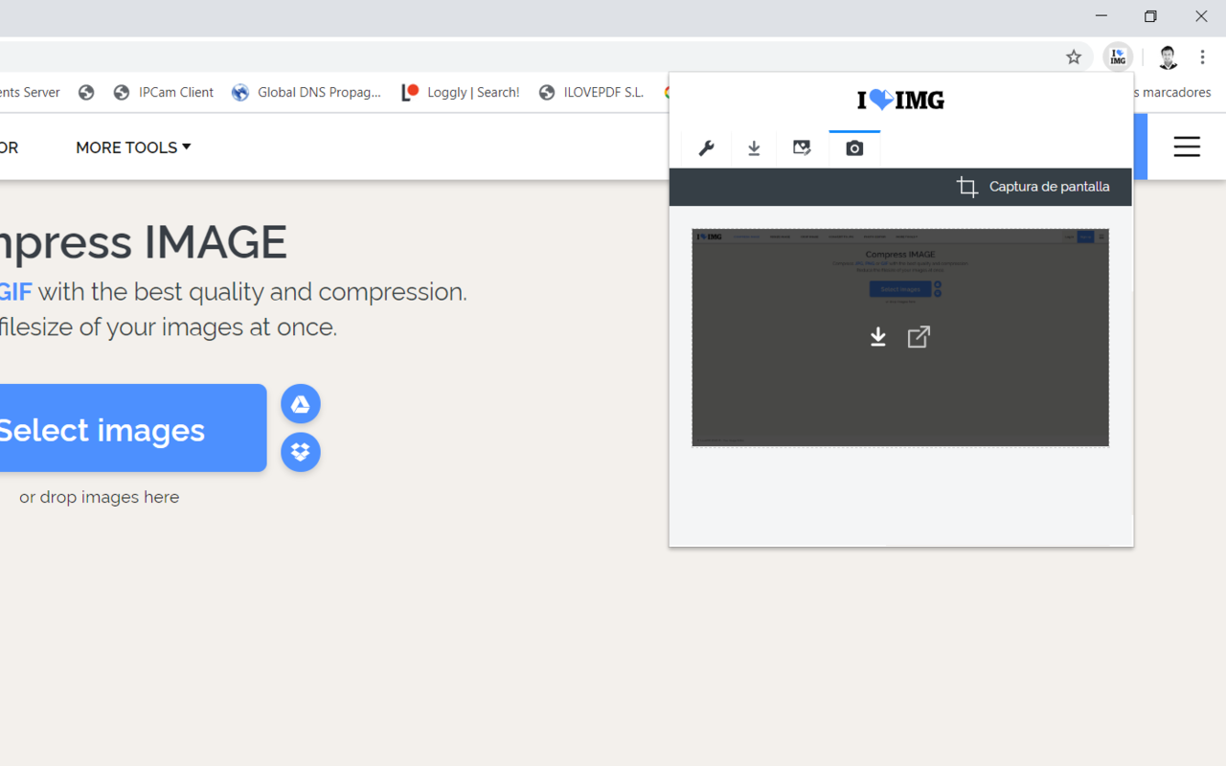Open Chrome's three-dot menu
1226x766 pixels.
point(1203,57)
